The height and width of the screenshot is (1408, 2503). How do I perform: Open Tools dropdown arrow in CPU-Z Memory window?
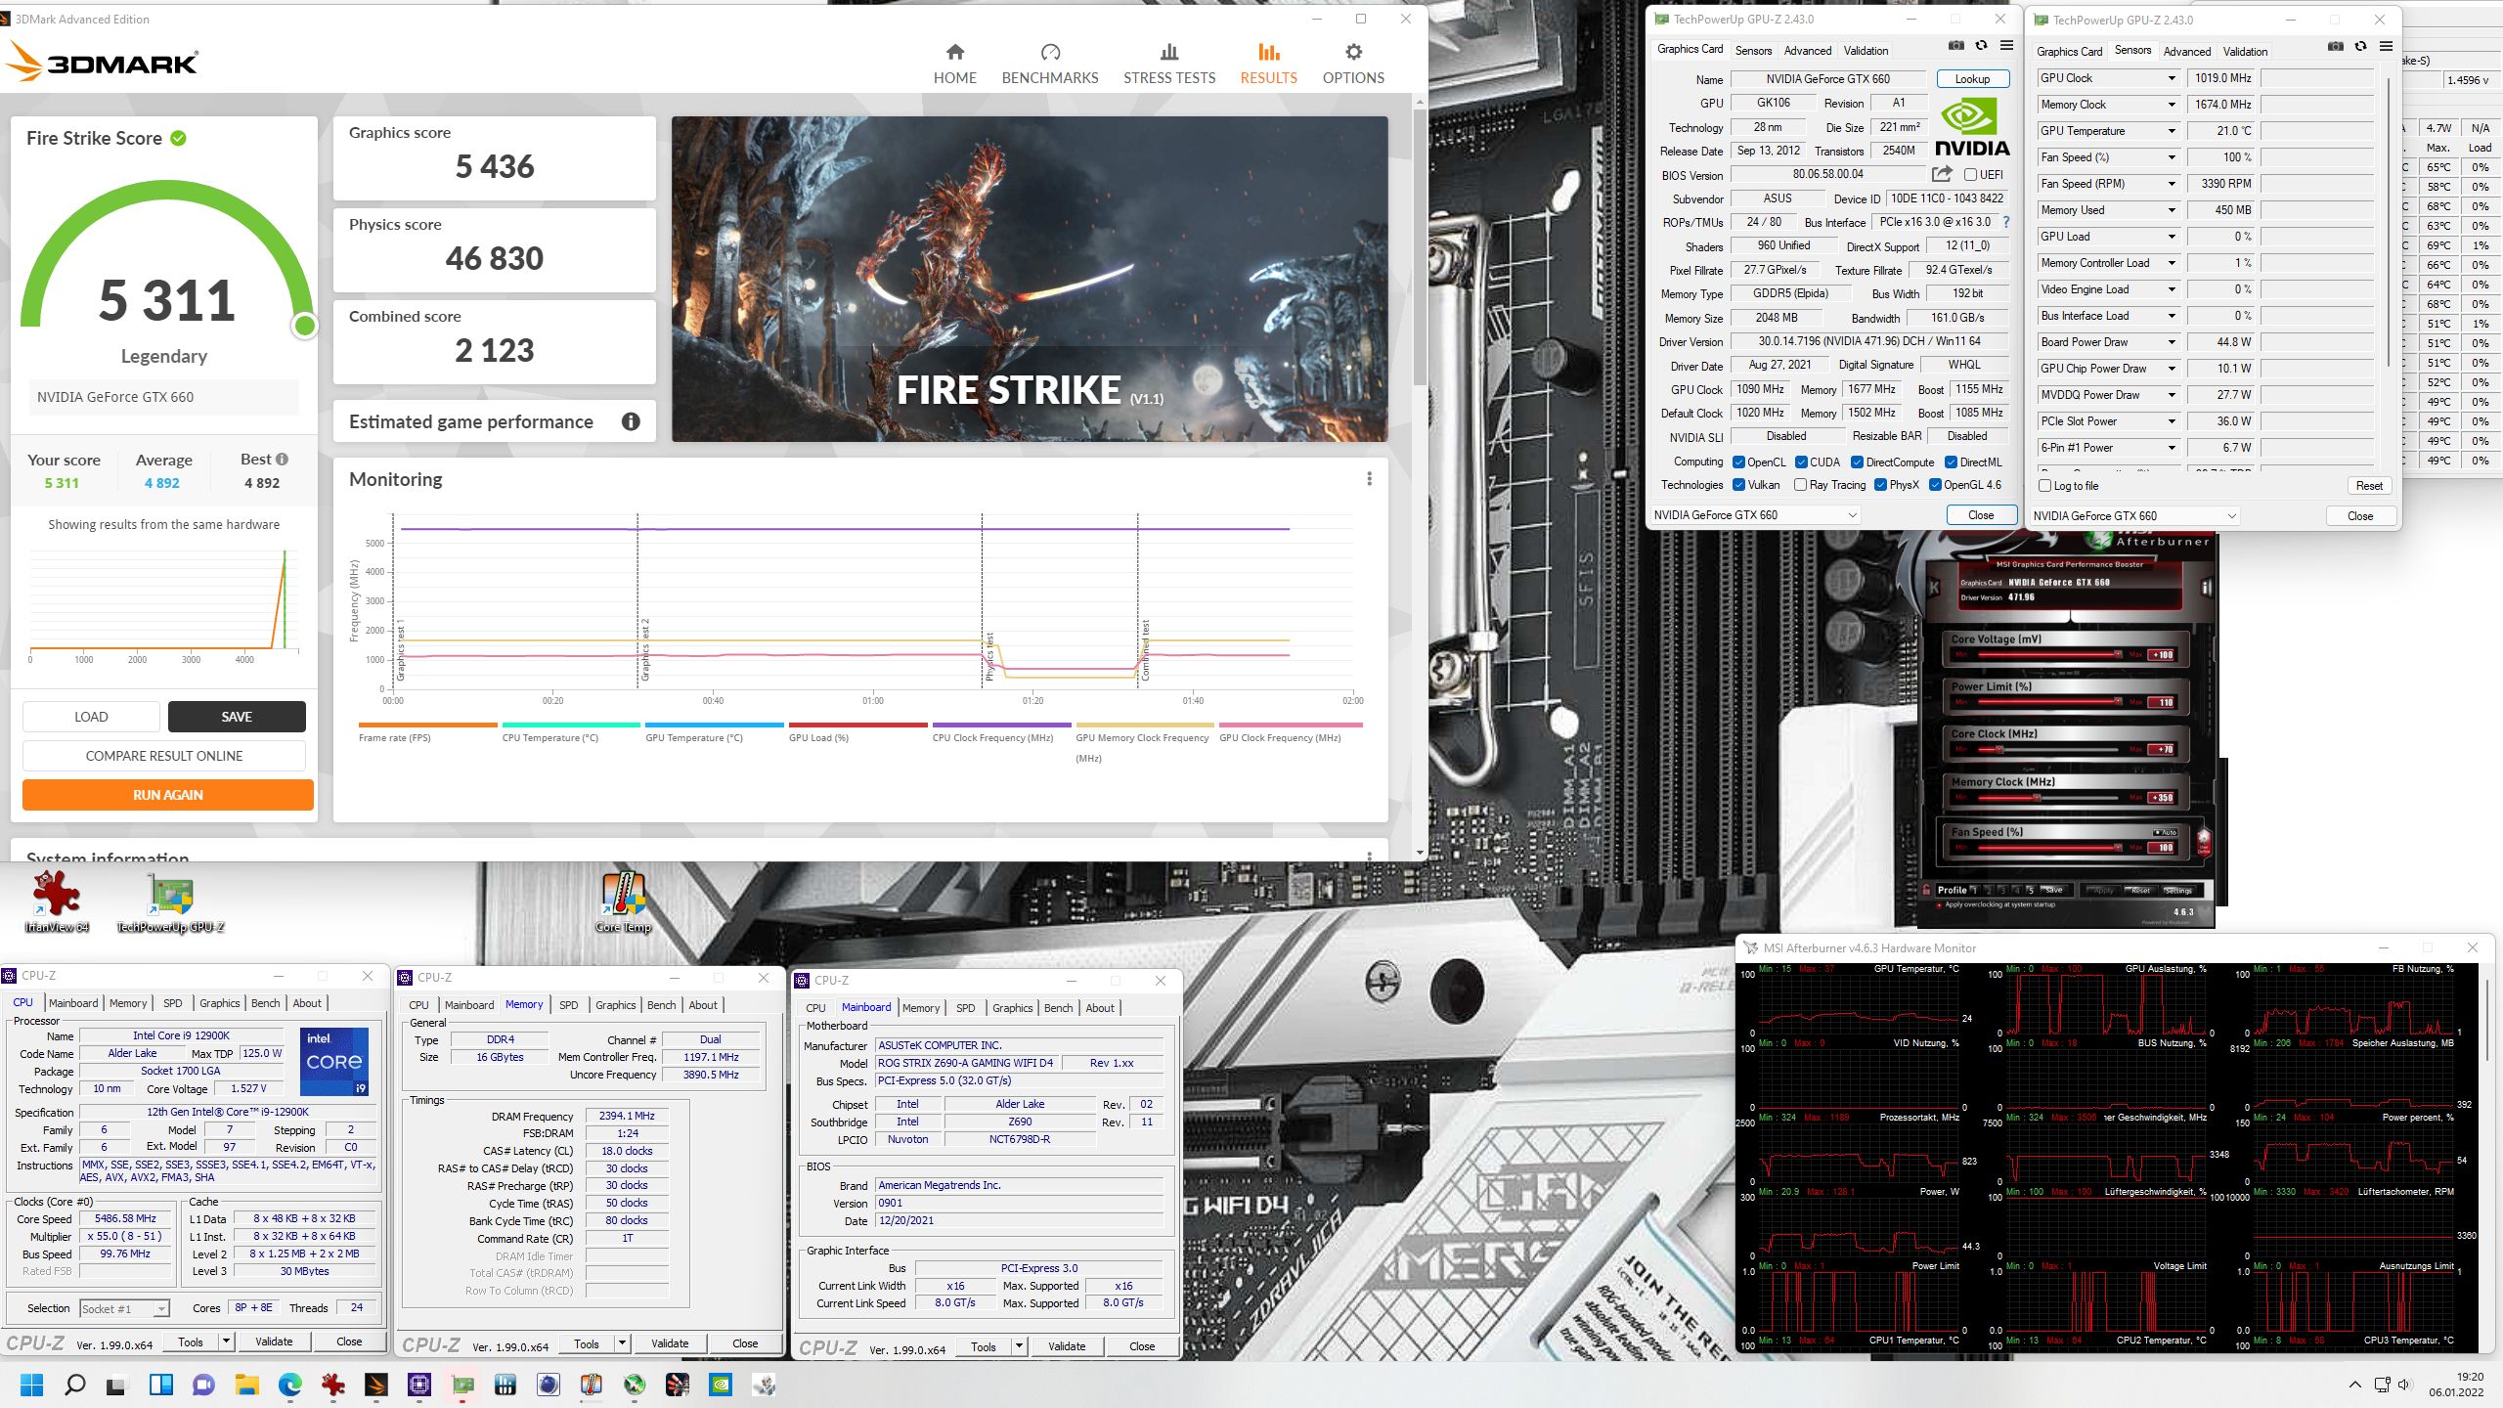coord(622,1344)
